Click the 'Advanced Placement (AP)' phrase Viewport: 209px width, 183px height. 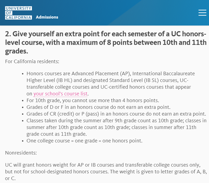pyautogui.click(x=101, y=74)
